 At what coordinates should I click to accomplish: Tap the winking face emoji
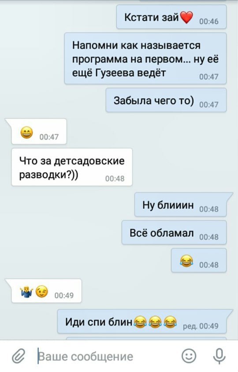click(41, 292)
